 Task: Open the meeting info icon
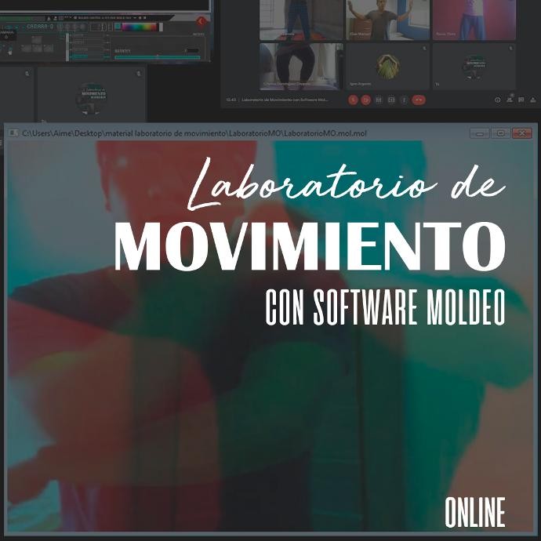point(497,100)
